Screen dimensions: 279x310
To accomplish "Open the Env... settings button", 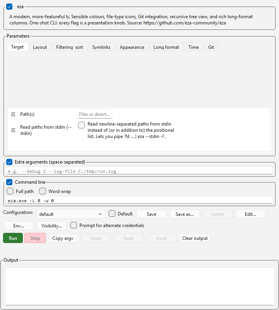I will click(x=19, y=226).
